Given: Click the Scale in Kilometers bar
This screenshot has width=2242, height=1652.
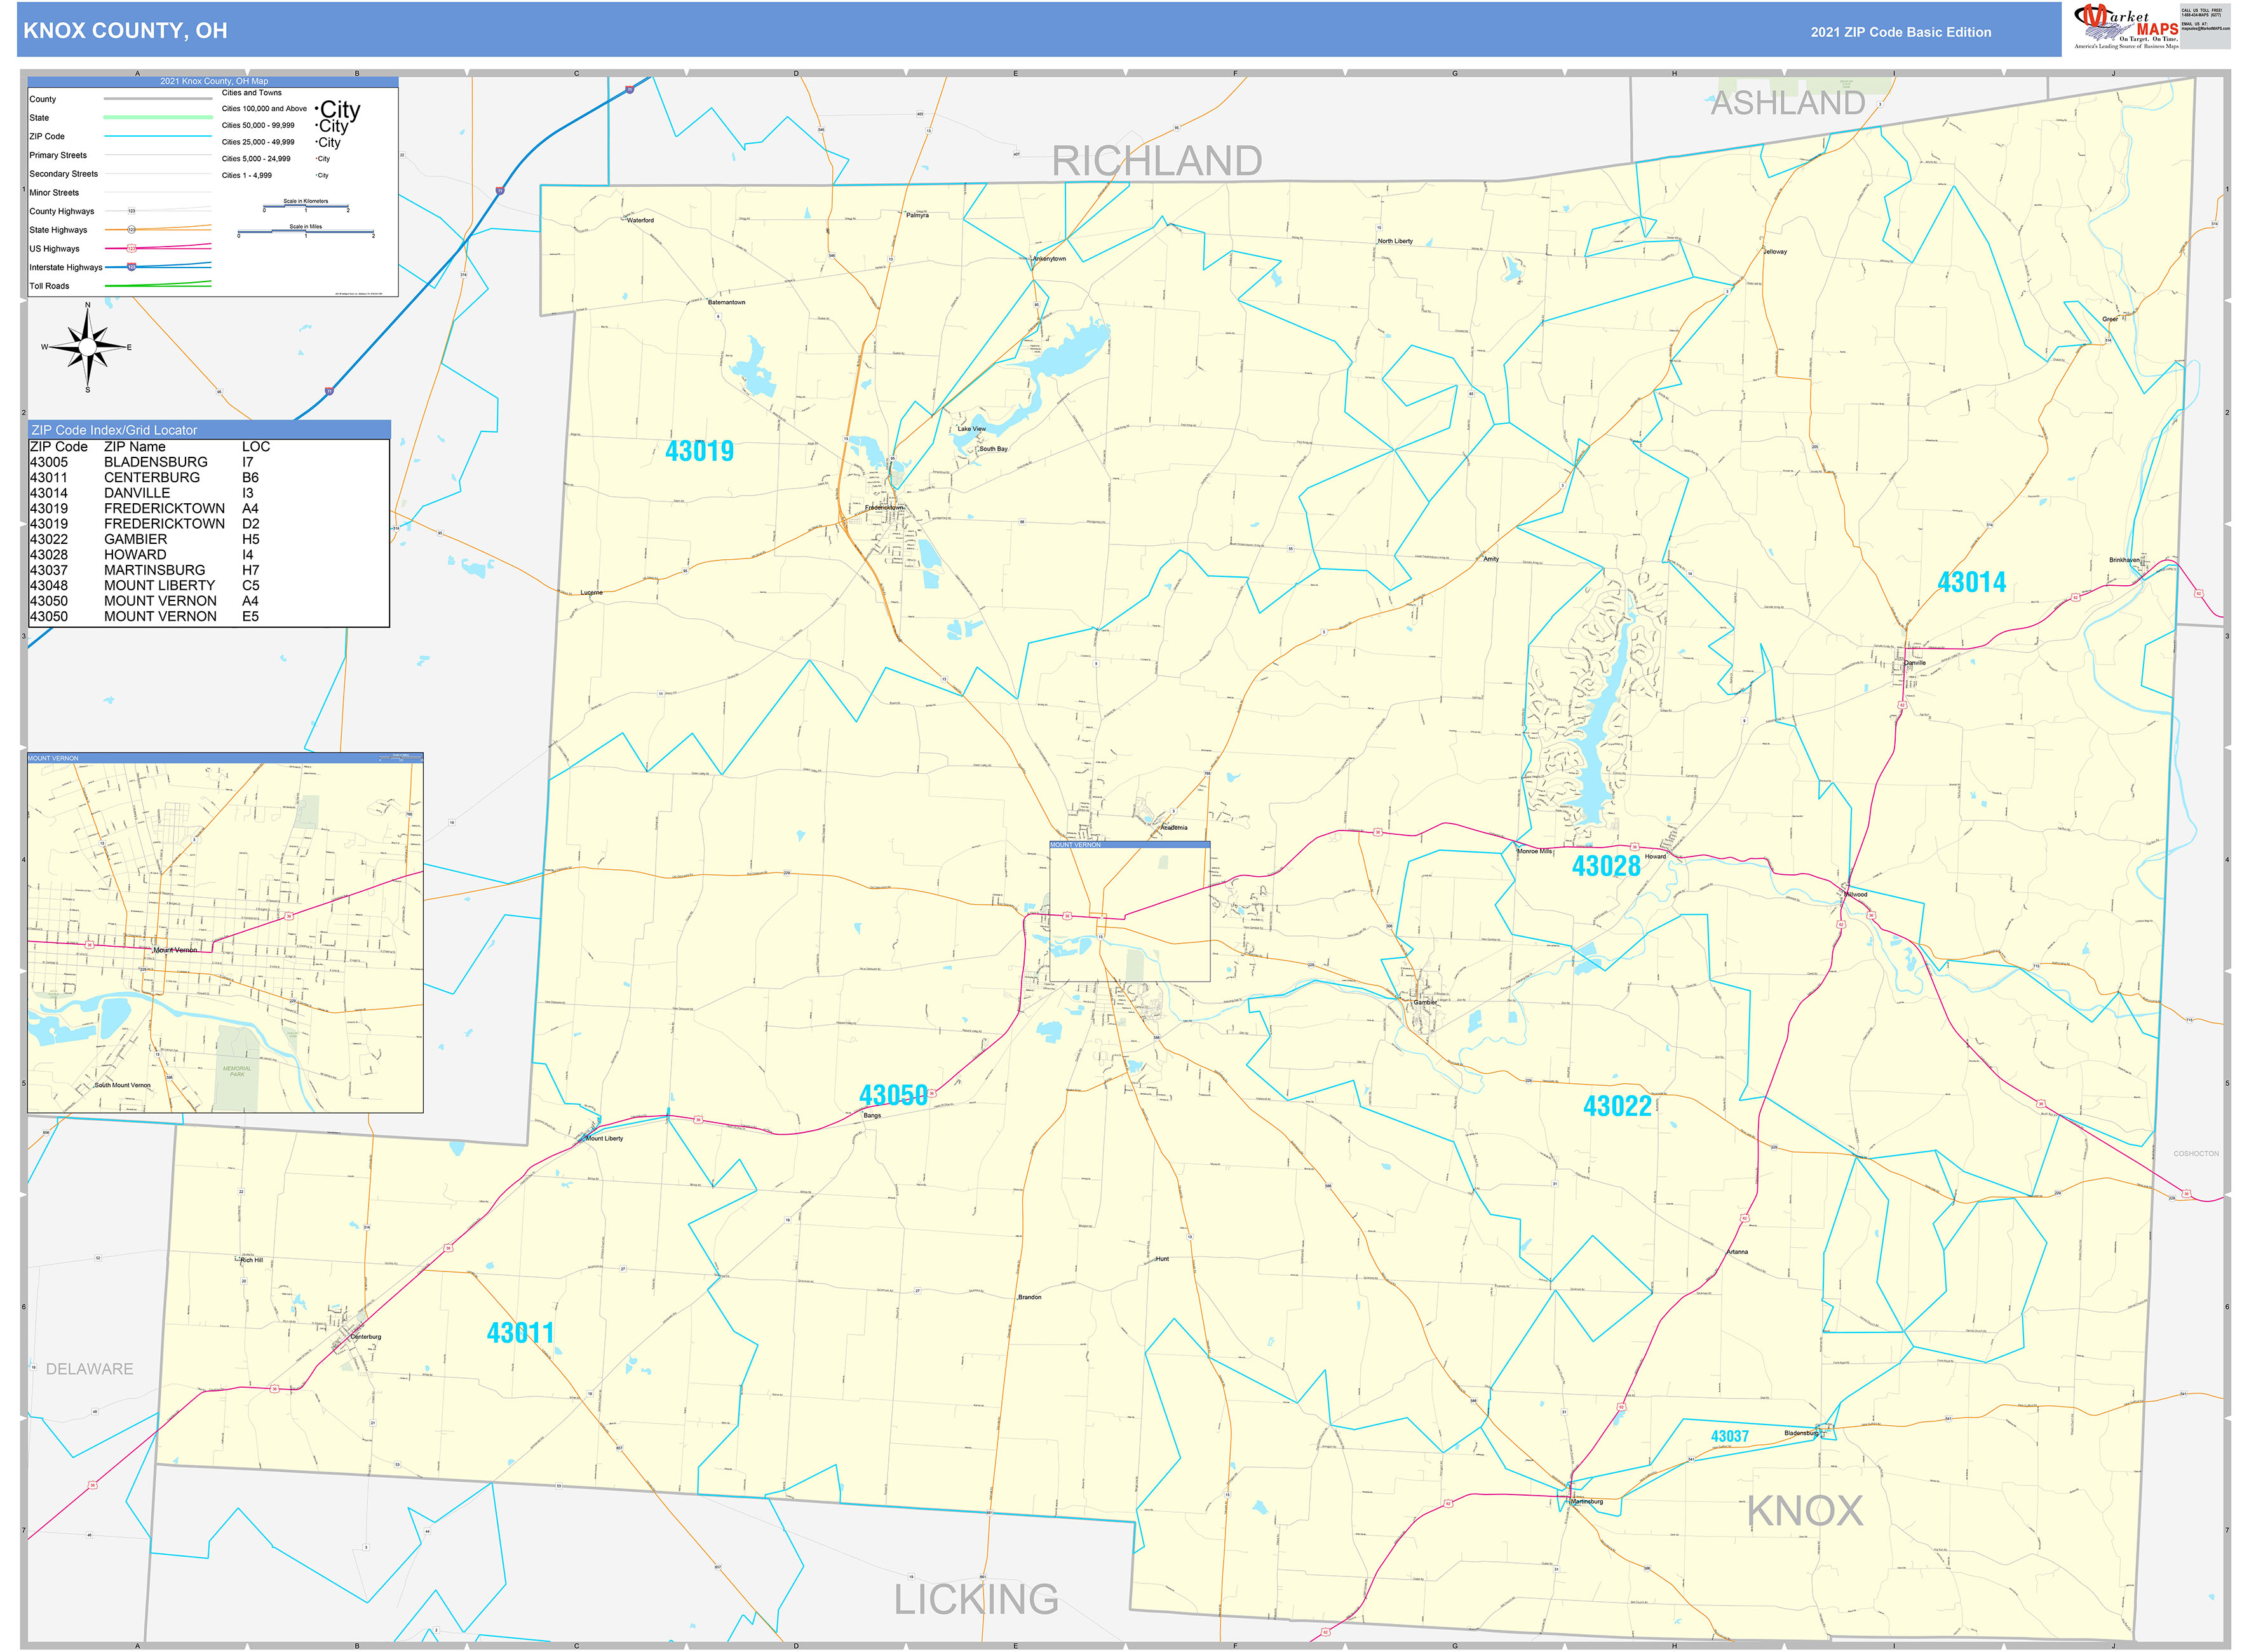Looking at the screenshot, I should 306,207.
